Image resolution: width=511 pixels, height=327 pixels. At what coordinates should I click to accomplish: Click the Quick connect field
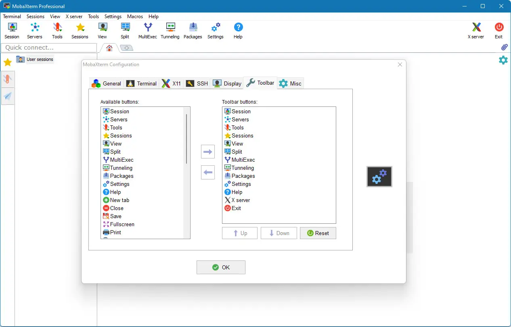click(x=49, y=48)
